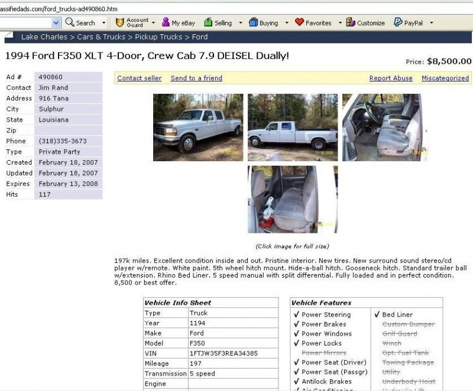Click the Private Party type value

click(x=60, y=152)
